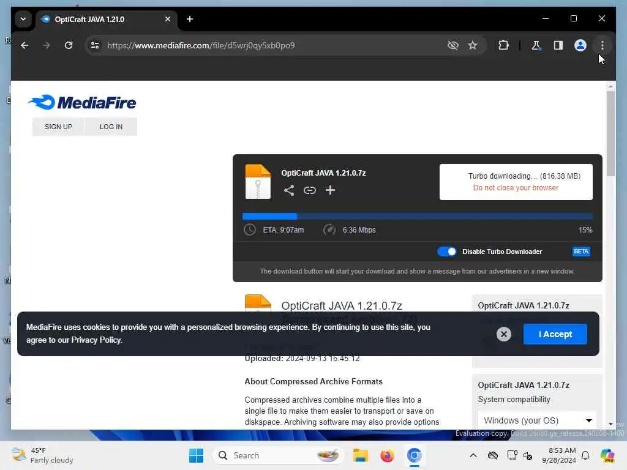Click the About Compressed Archive Formats heading

(313, 381)
